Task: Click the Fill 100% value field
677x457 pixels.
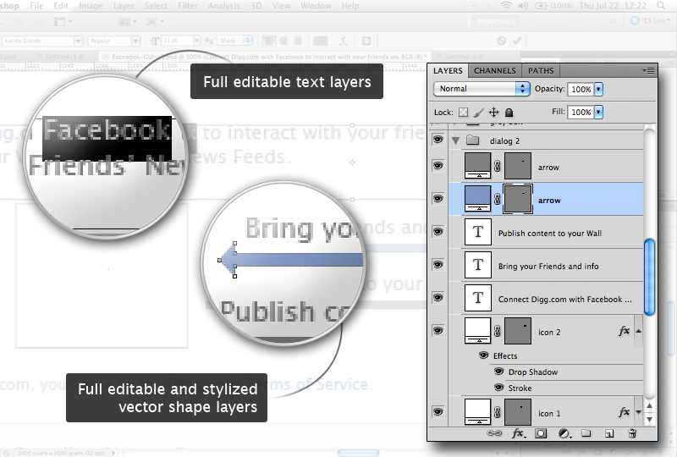Action: point(581,112)
